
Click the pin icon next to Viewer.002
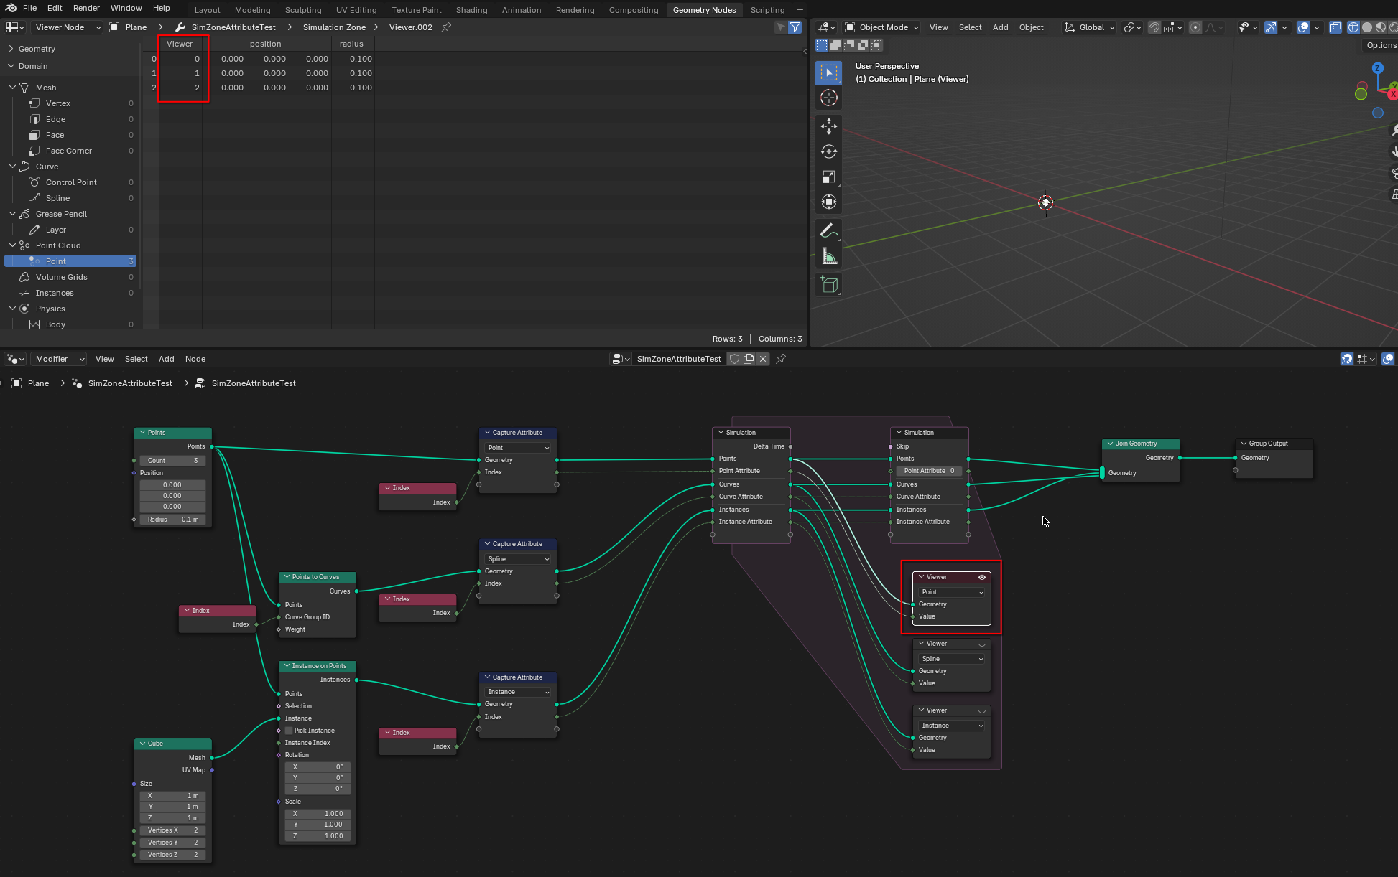pyautogui.click(x=446, y=27)
